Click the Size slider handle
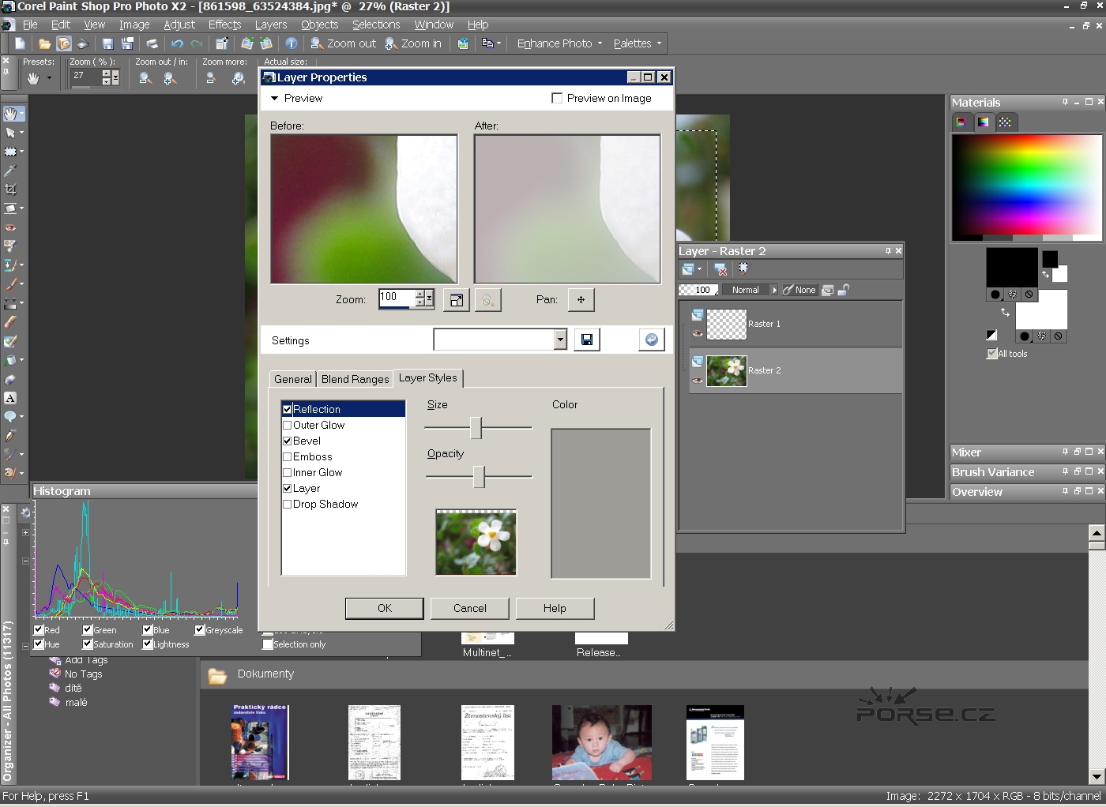The image size is (1106, 807). [476, 427]
